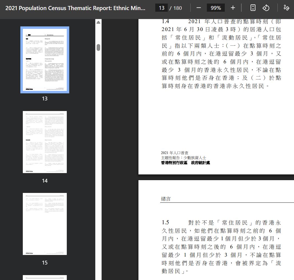This screenshot has width=294, height=280.
Task: Click the sidebar scrollbar handle
Action: pos(99,47)
